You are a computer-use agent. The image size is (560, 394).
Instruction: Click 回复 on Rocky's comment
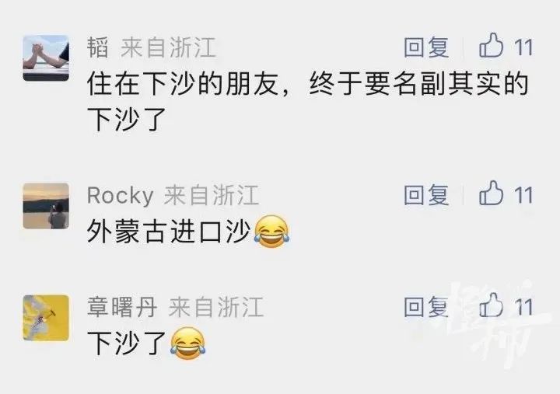click(426, 195)
